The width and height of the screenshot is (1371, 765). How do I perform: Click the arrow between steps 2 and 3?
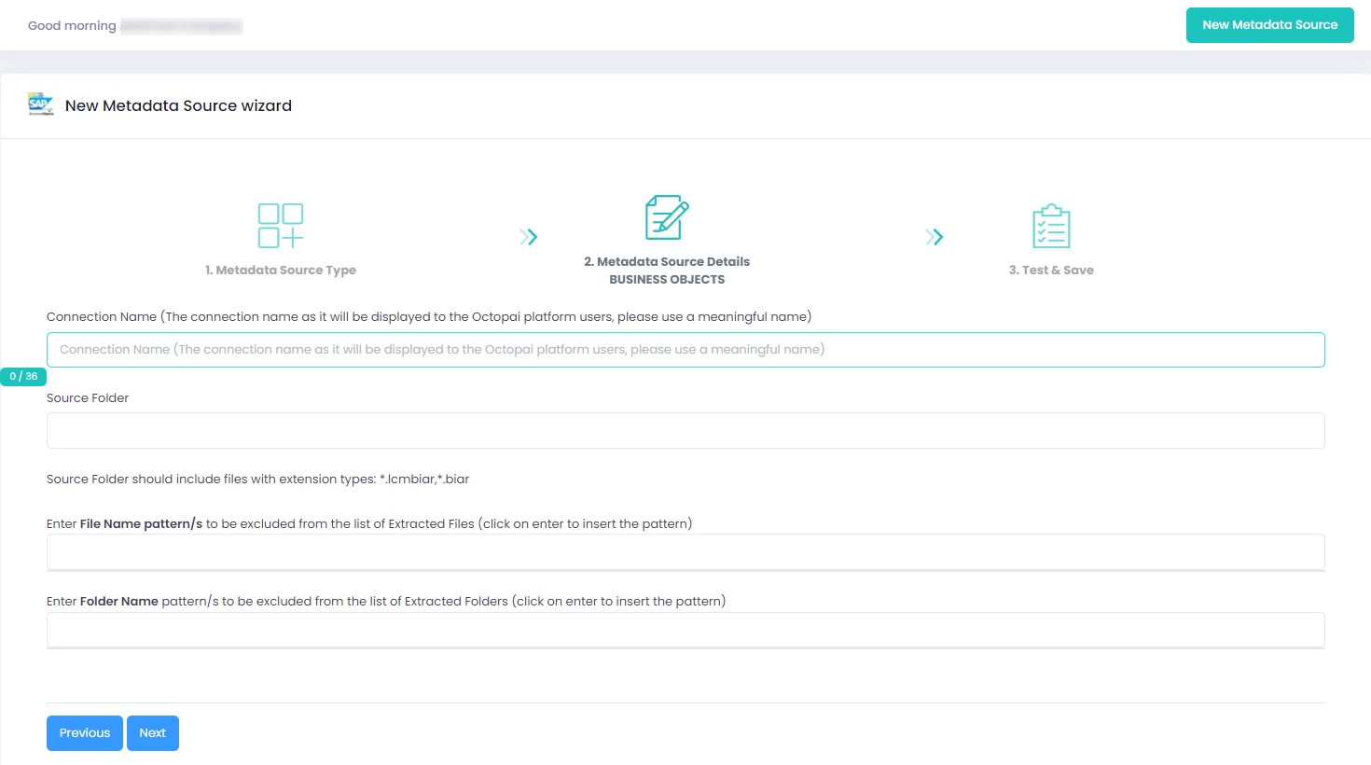(935, 237)
